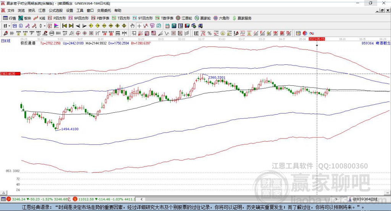
Task: Open the yin-yang taiji icon
Action: tap(305, 33)
